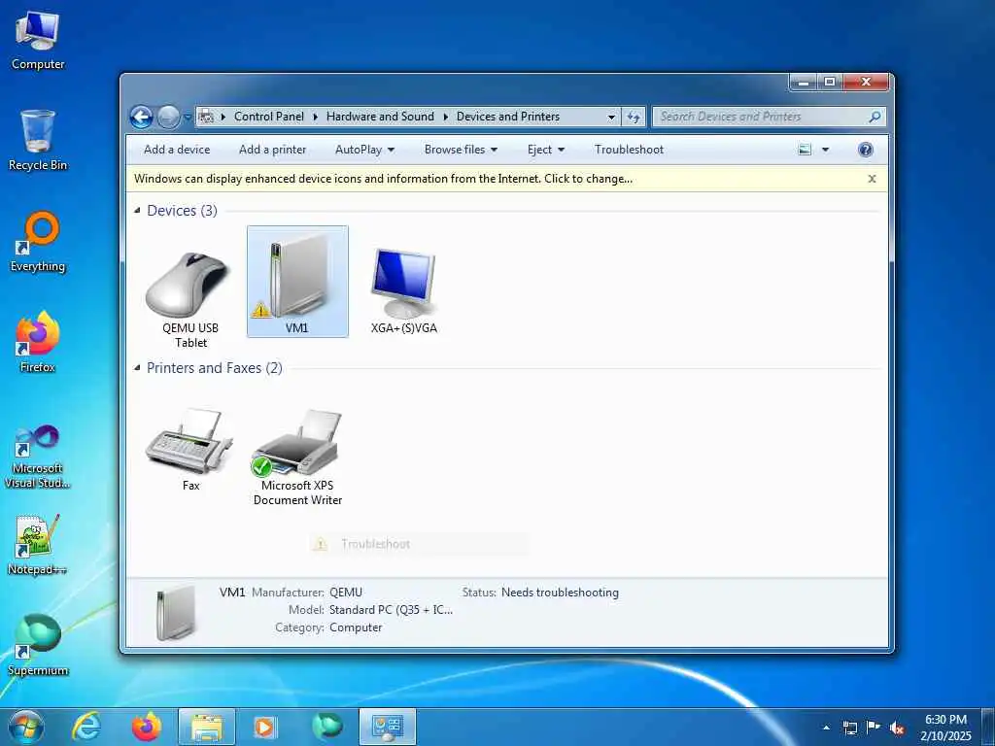Open the Computer desktop icon
This screenshot has width=995, height=746.
point(38,40)
